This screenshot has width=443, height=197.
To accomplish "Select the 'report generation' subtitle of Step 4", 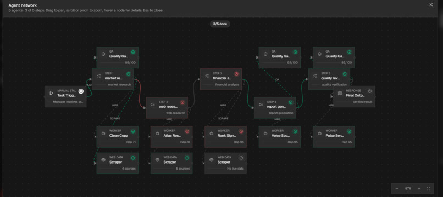I will tap(281, 113).
